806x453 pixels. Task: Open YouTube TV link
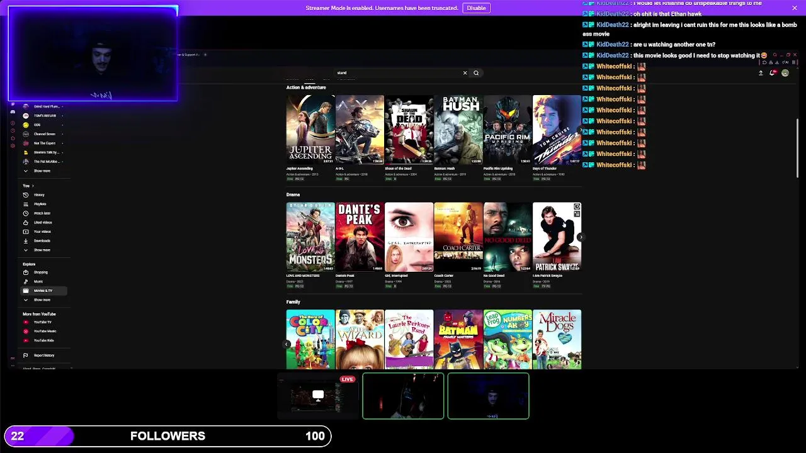44,322
